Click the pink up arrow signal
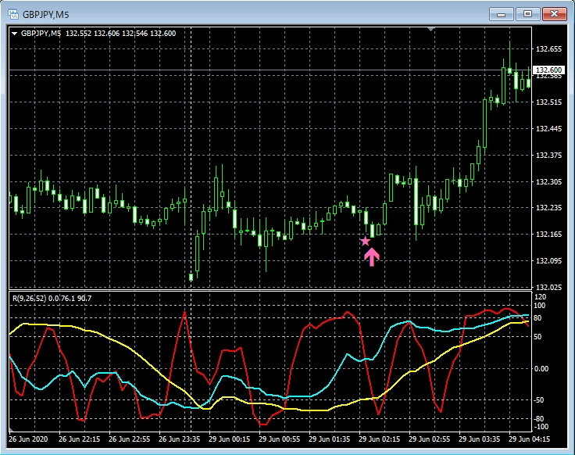 (x=372, y=256)
